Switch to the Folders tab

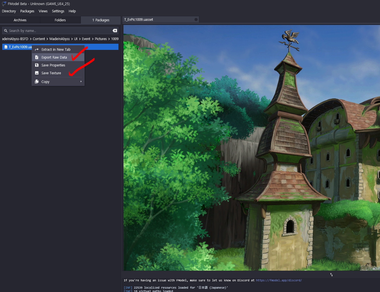(x=60, y=20)
